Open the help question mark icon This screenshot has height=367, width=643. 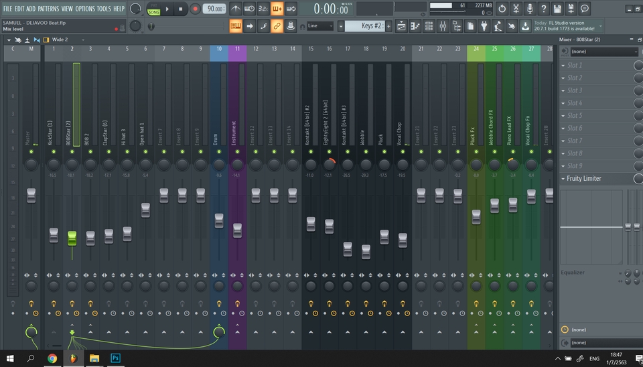pyautogui.click(x=544, y=8)
